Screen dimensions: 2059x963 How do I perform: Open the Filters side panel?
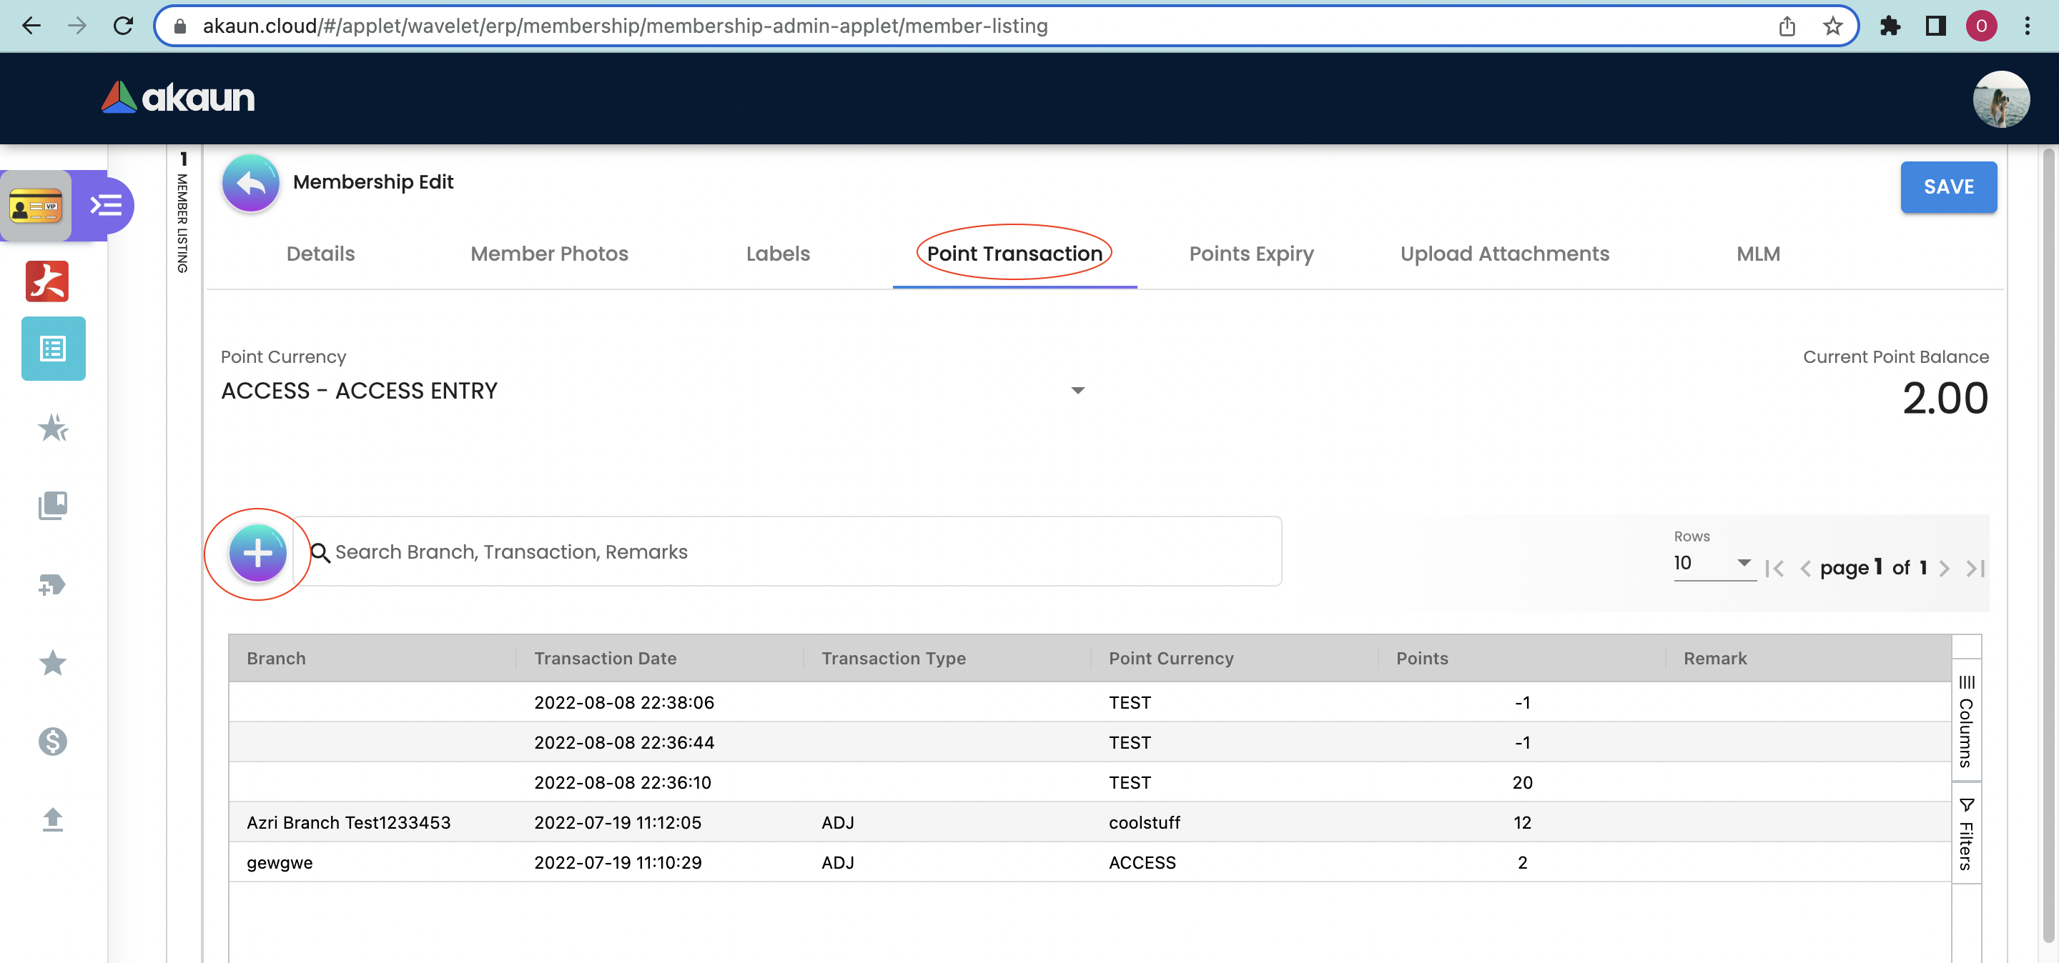pyautogui.click(x=1965, y=835)
